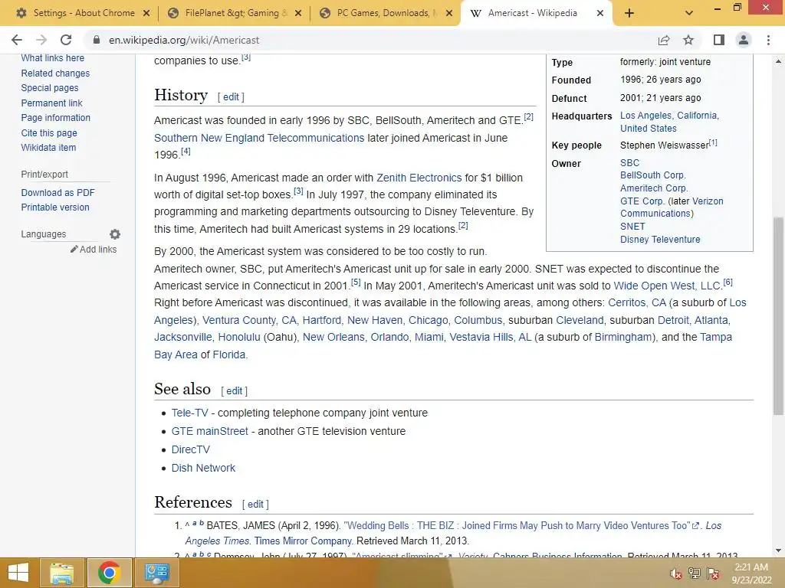Image resolution: width=785 pixels, height=588 pixels.
Task: Open the BellSouth Corp. owner link
Action: pos(653,175)
